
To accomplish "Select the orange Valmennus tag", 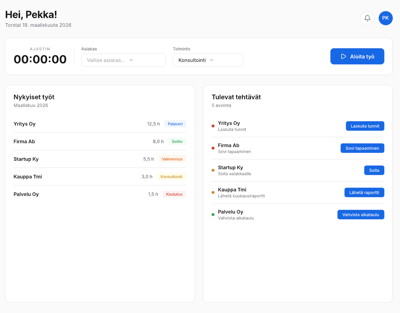I will coord(172,159).
